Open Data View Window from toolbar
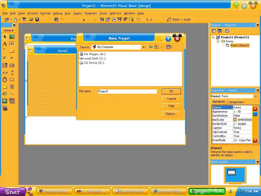The image size is (261, 196). 131,19
